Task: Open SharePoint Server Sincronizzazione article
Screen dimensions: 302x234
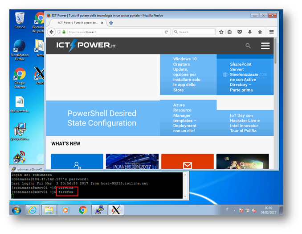Action: pos(245,77)
